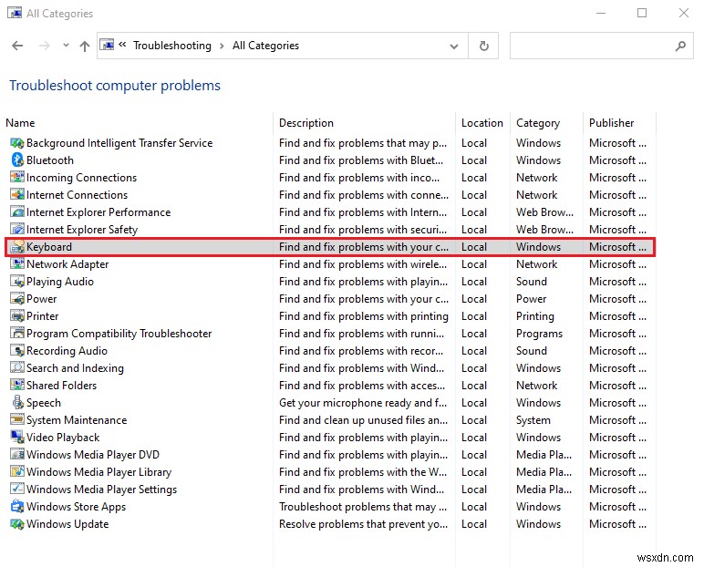
Task: Expand the chevron after Troubleshooting breadcrumb
Action: (222, 46)
